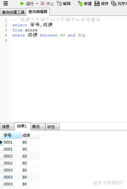Select the 结果1 tab
127x189 pixels.
23,126
